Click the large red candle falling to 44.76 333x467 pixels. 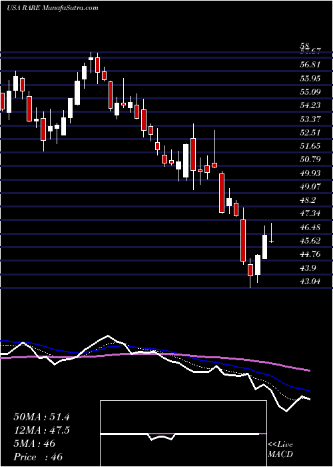tap(243, 240)
